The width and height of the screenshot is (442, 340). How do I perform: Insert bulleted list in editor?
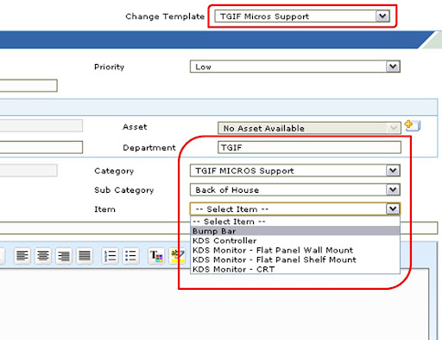coord(131,256)
